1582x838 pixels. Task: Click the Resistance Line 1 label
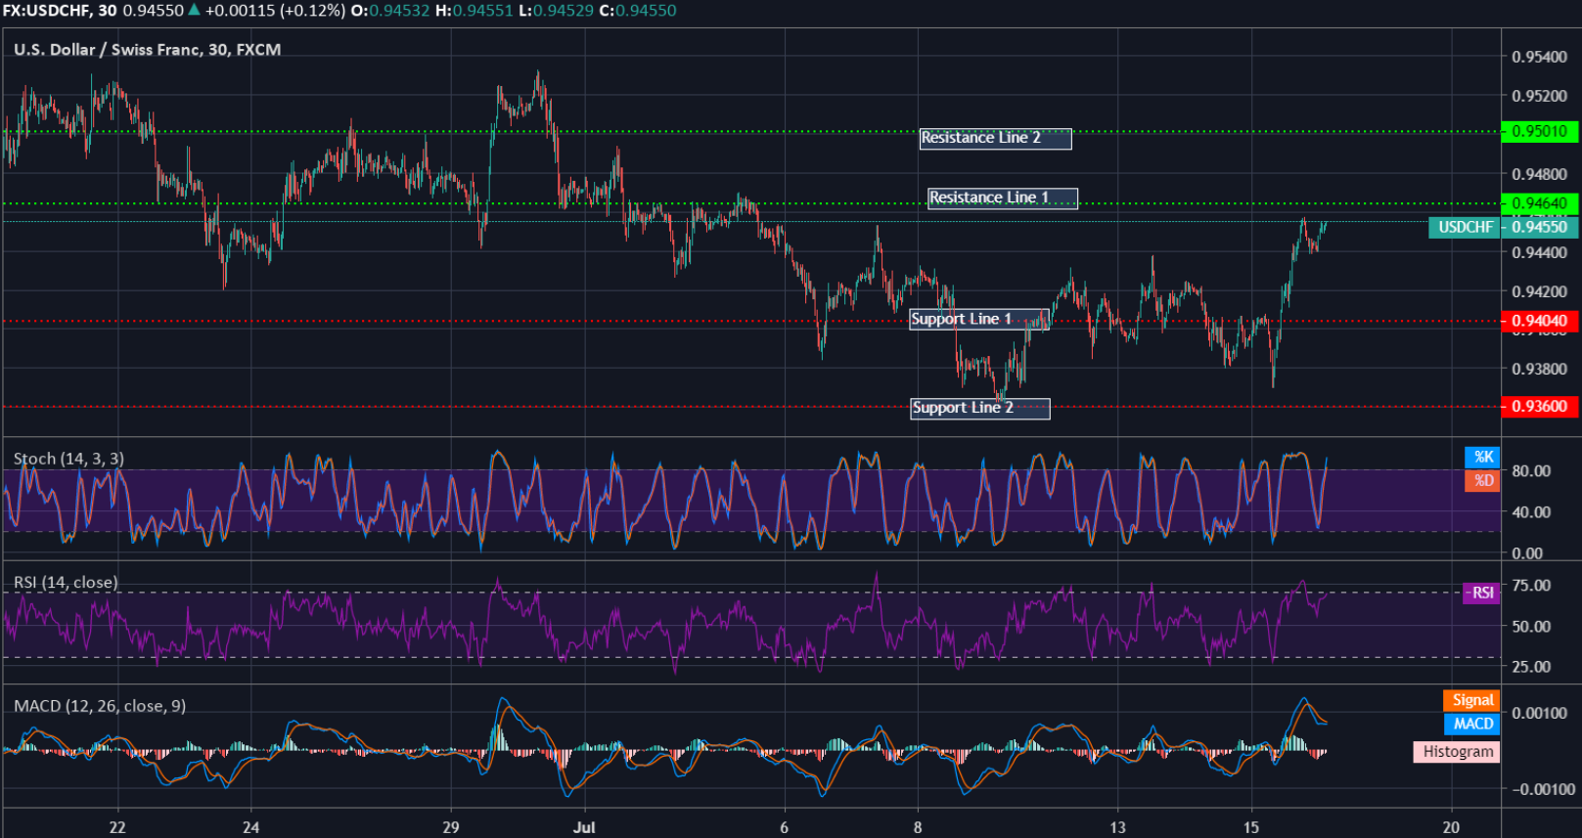pyautogui.click(x=1003, y=198)
